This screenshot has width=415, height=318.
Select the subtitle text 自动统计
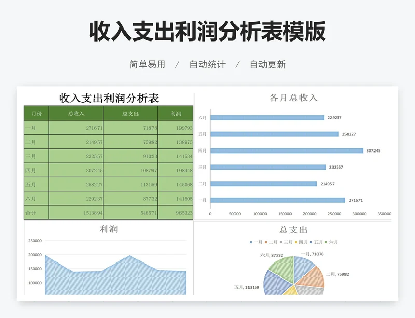tap(208, 64)
